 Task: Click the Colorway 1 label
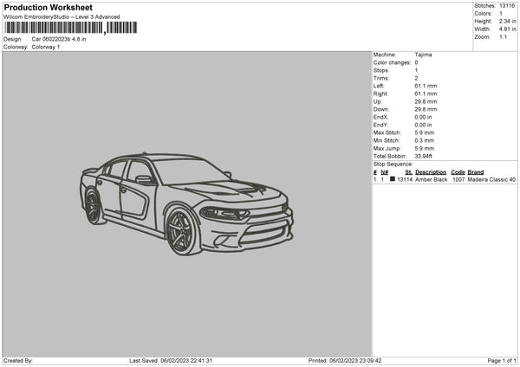[46, 47]
